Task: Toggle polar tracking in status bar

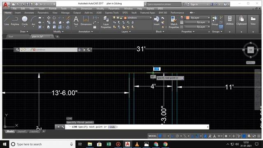Action: pos(177,136)
